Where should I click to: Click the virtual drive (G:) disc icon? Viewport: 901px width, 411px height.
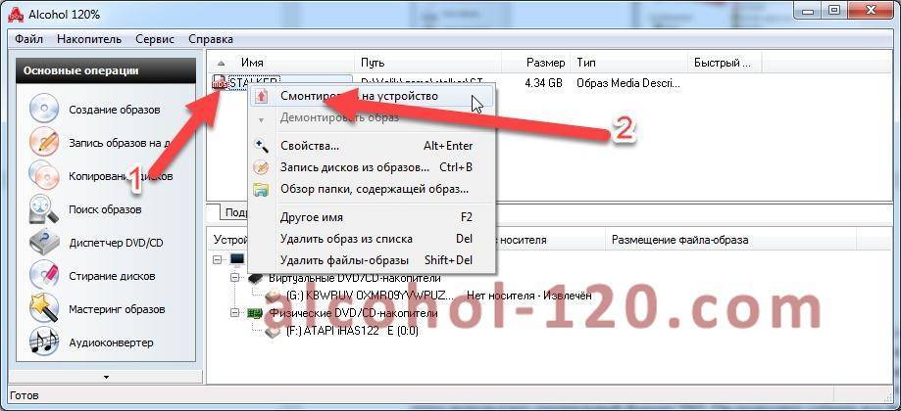[x=275, y=297]
